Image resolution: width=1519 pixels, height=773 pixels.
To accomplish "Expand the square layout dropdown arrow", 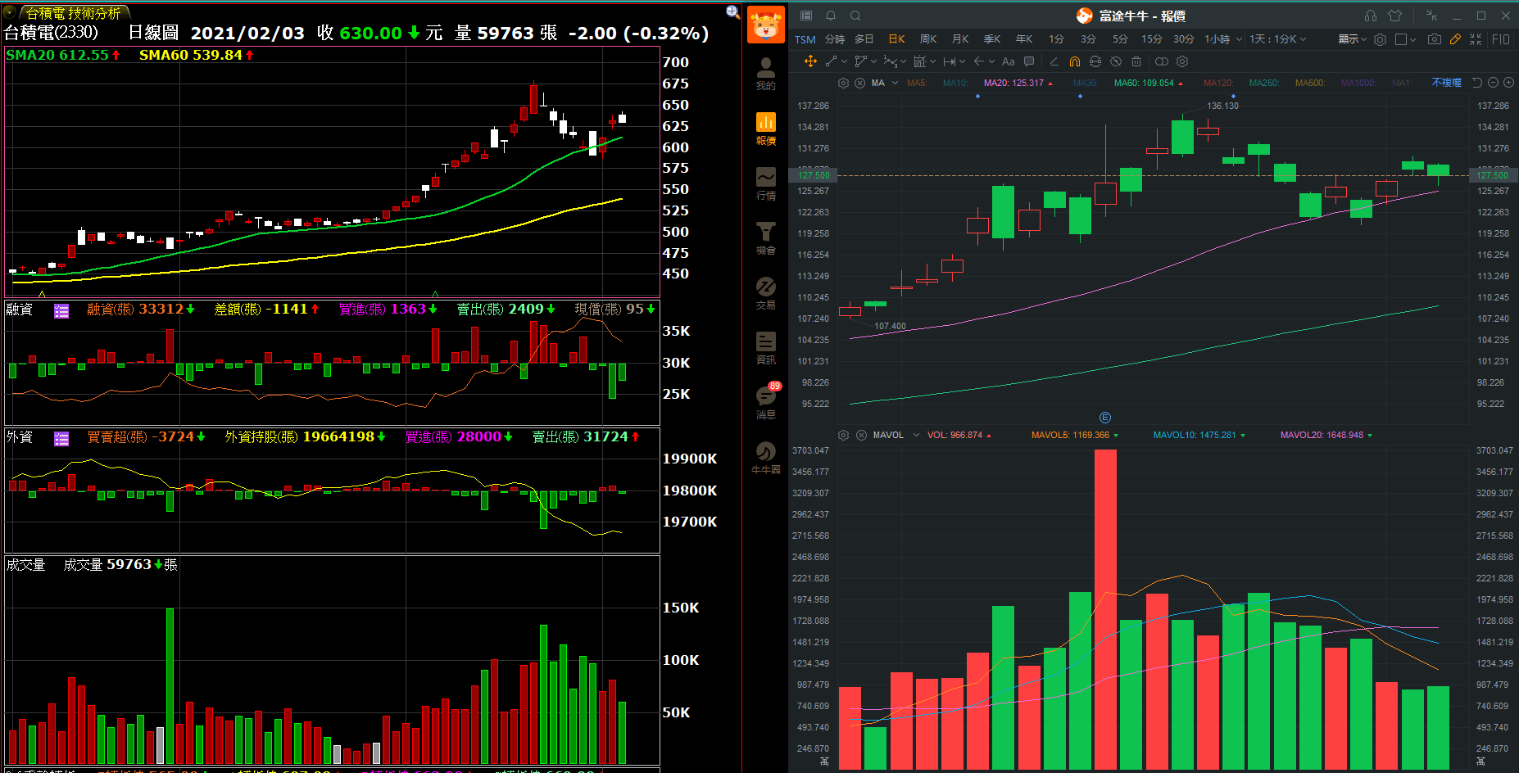I will click(1413, 39).
